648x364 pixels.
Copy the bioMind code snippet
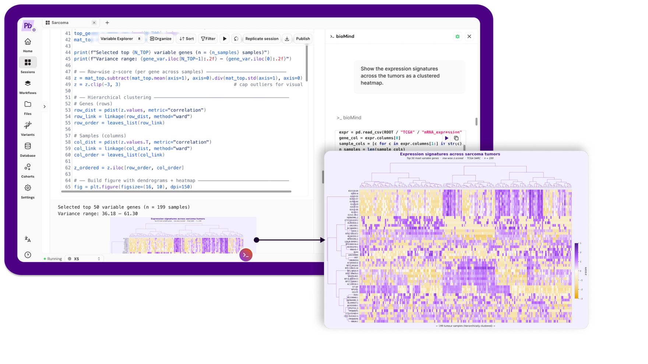456,138
